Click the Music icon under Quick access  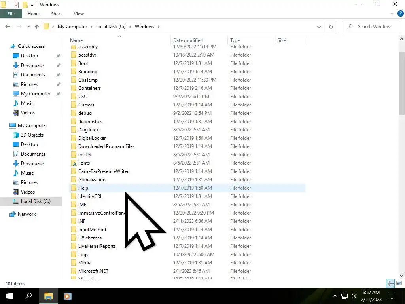(16, 103)
